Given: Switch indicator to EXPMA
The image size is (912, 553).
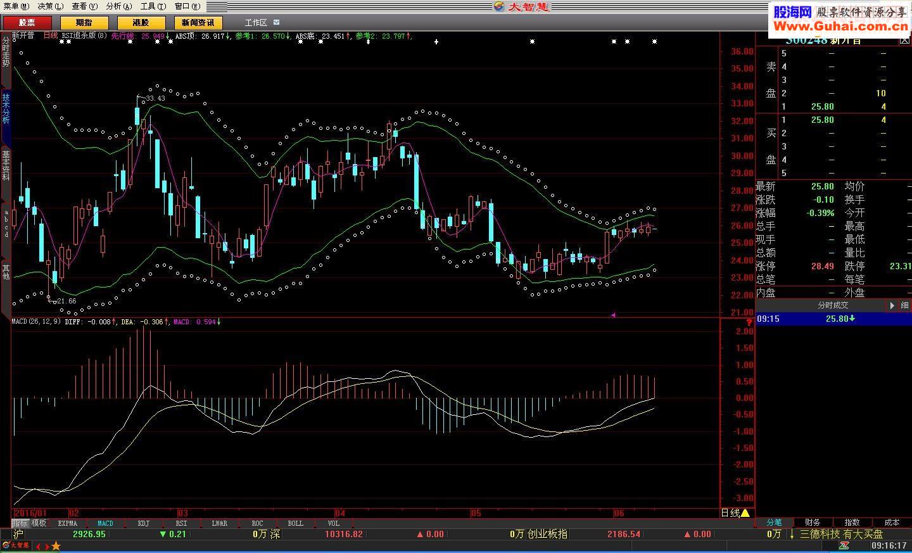Looking at the screenshot, I should pos(67,523).
